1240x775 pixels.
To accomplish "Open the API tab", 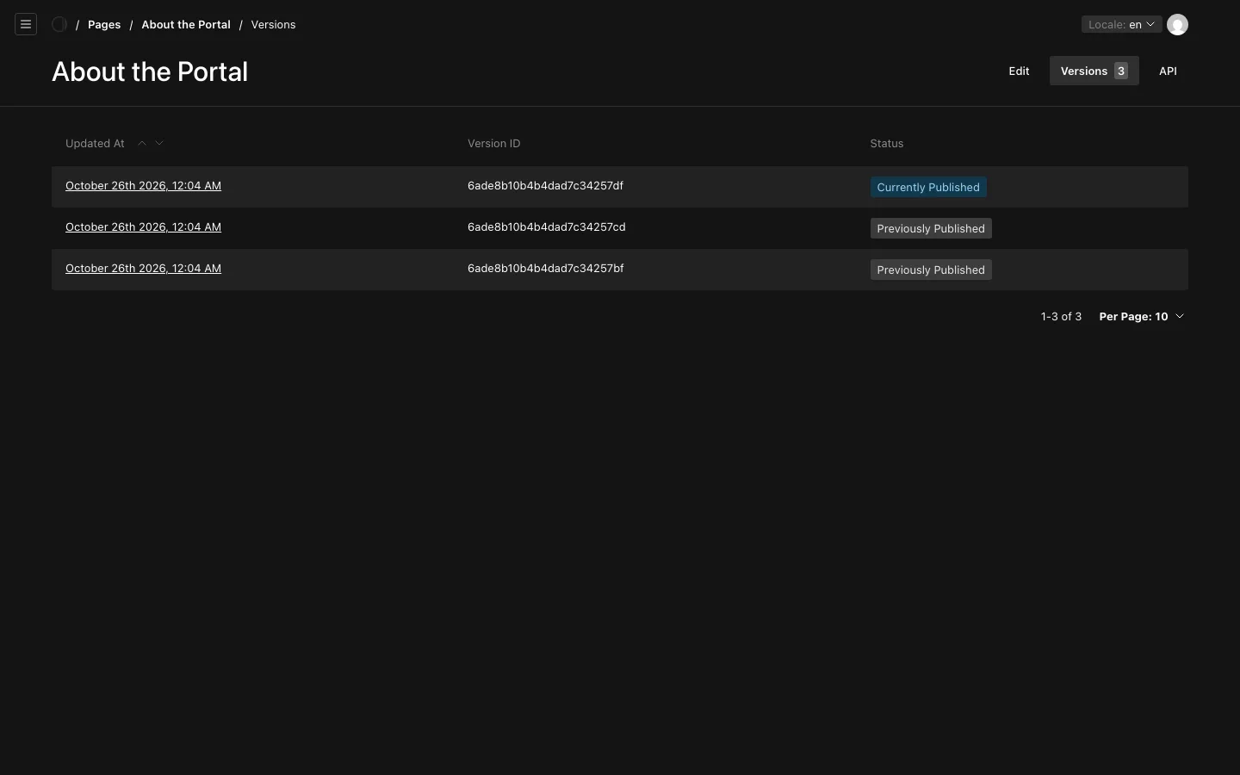I will 1168,71.
